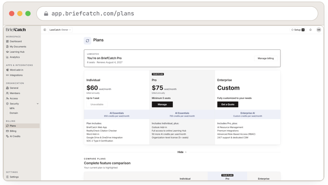
Task: Click the Manage billing button
Action: tap(266, 58)
